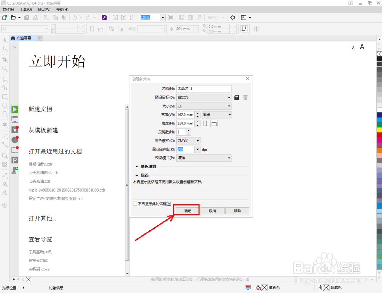Image resolution: width=382 pixels, height=293 pixels.
Task: Open the 预览模式 dropdown
Action: [204, 158]
